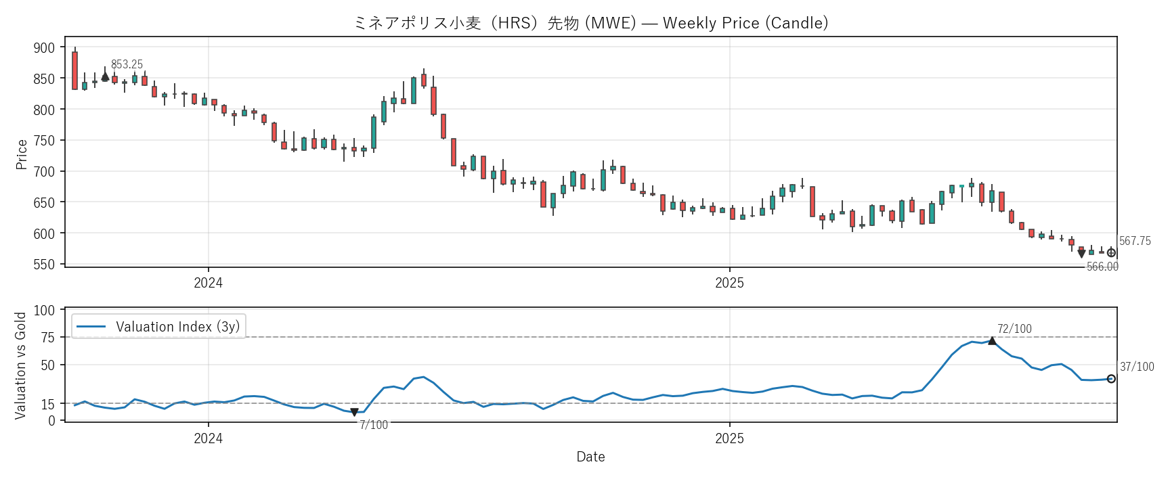Viewport: 1170px width, 477px height.
Task: Select the Valuation Index (3y) legend label
Action: point(177,327)
